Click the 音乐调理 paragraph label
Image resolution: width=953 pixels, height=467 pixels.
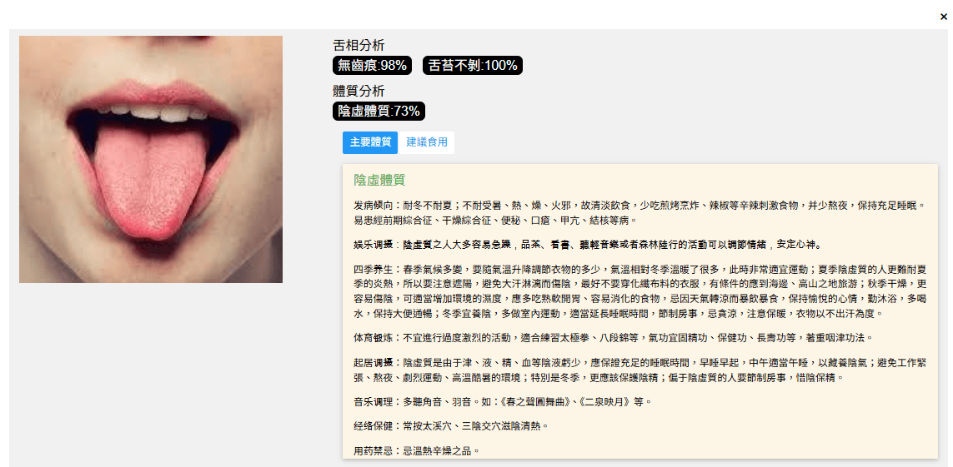pos(375,401)
